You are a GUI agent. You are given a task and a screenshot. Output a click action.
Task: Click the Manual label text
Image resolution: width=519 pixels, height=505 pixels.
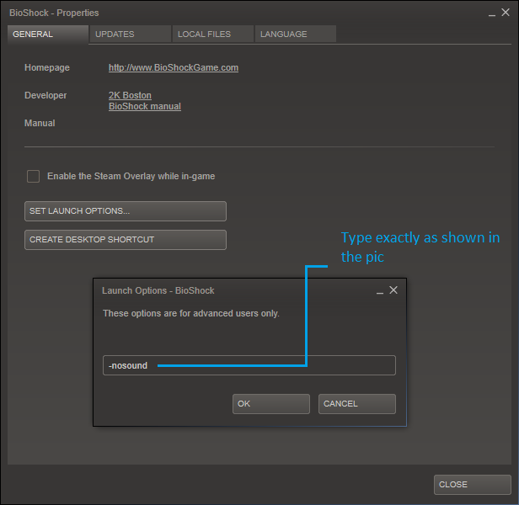[40, 123]
